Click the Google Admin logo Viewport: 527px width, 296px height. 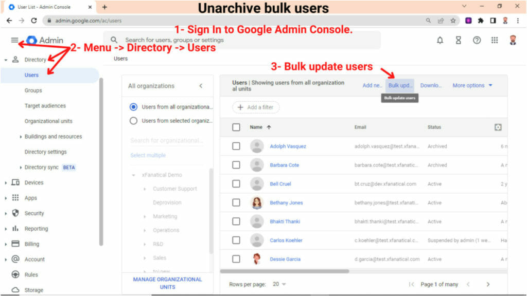point(44,40)
